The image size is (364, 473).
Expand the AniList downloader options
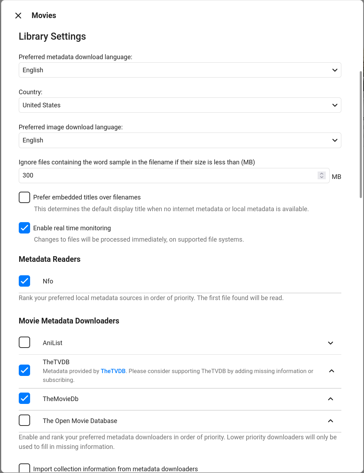coord(330,343)
